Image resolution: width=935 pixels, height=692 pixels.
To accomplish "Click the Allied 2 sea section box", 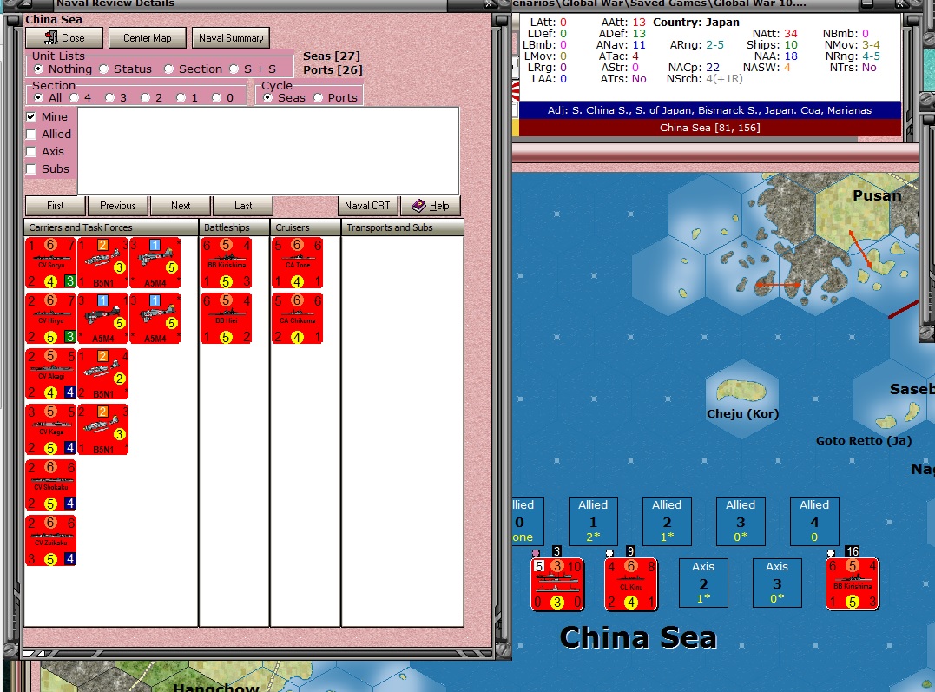I will click(667, 521).
